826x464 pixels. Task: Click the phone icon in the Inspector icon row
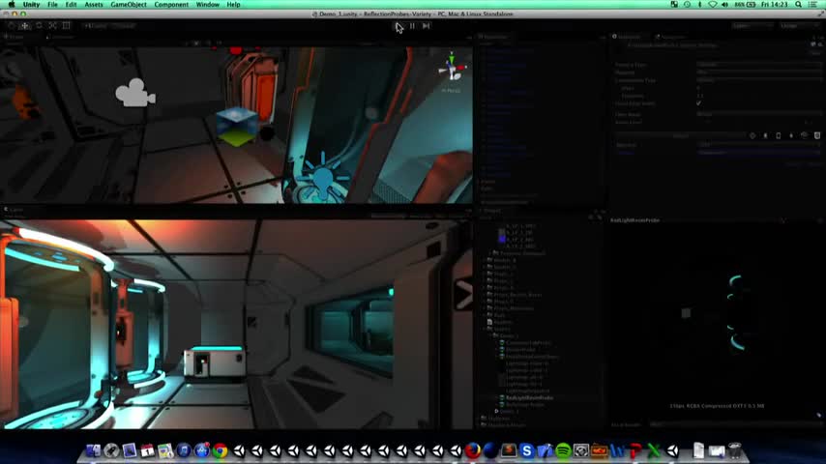[x=778, y=136]
